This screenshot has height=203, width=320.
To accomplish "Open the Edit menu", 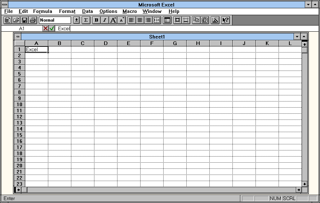I will click(x=23, y=12).
